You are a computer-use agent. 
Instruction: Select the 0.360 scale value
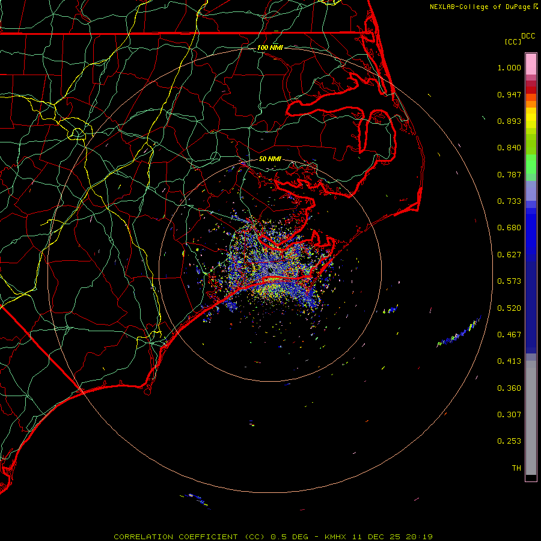[x=509, y=388]
